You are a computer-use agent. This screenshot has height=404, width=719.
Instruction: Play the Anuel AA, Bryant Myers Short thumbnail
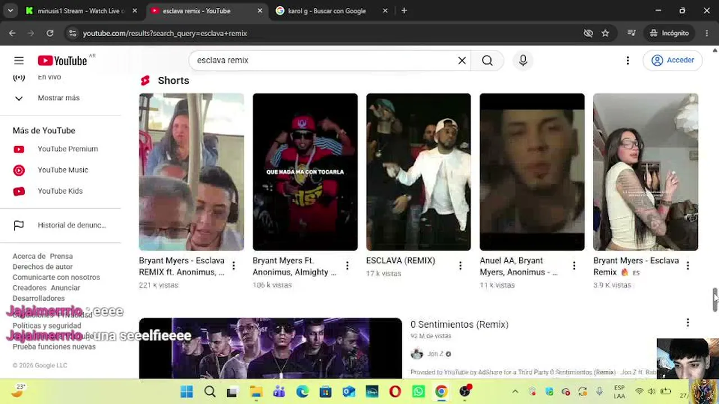(x=532, y=172)
